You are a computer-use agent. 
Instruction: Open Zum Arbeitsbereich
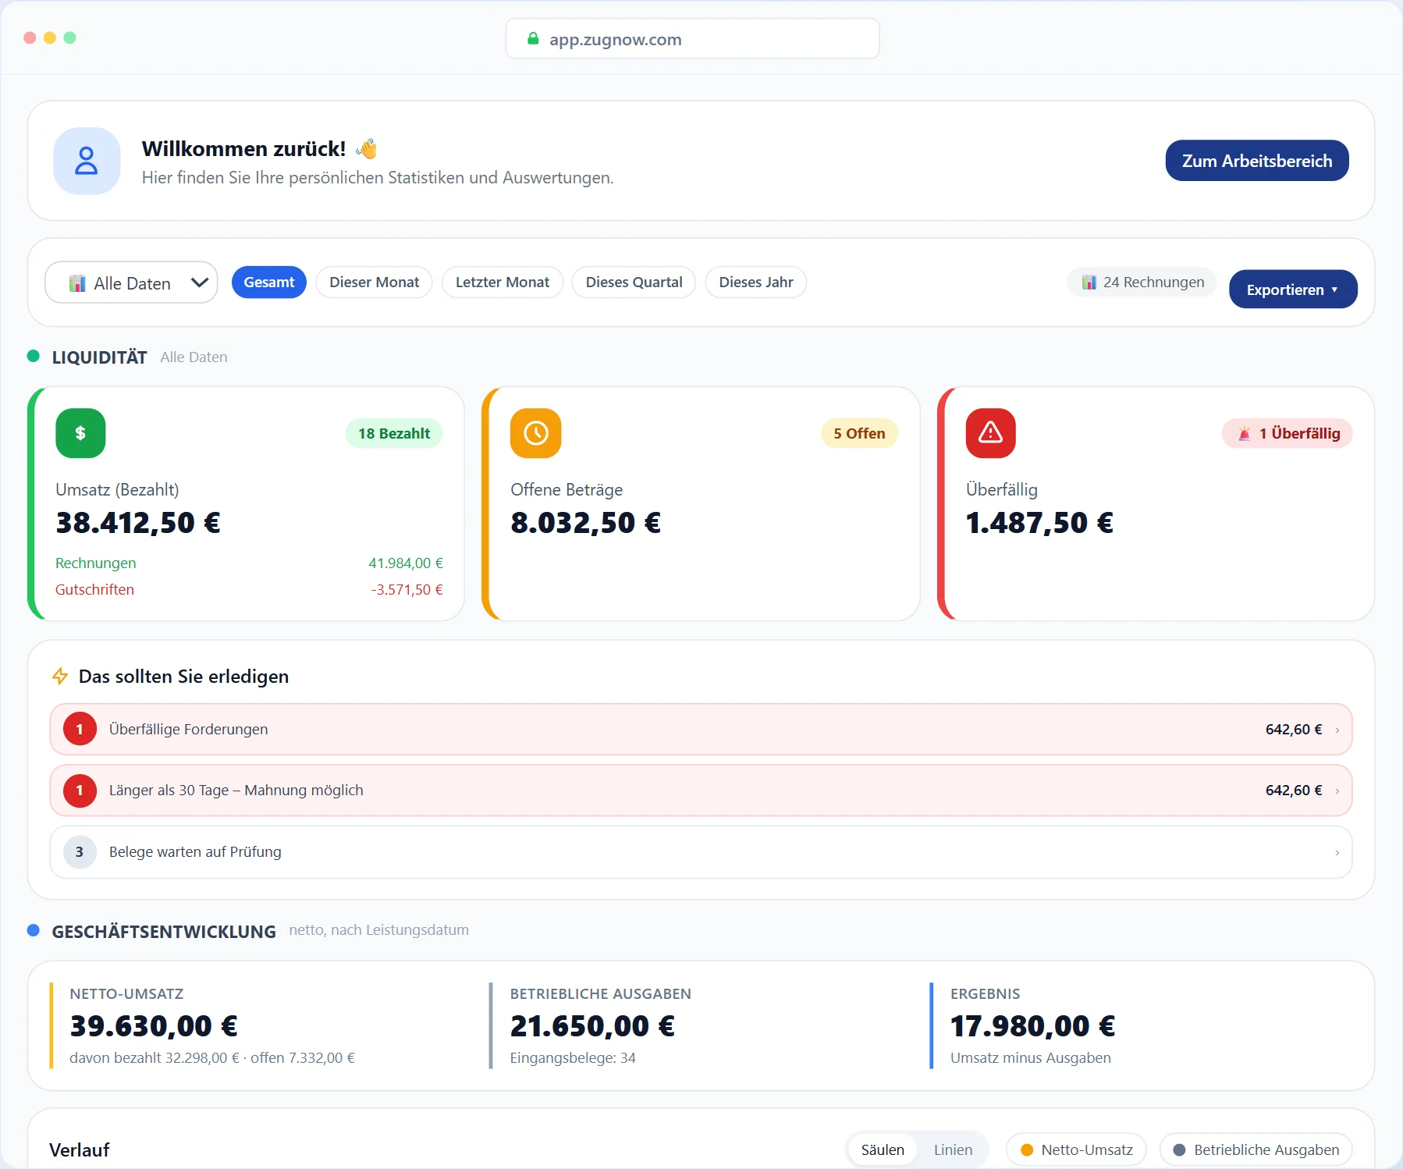1257,161
